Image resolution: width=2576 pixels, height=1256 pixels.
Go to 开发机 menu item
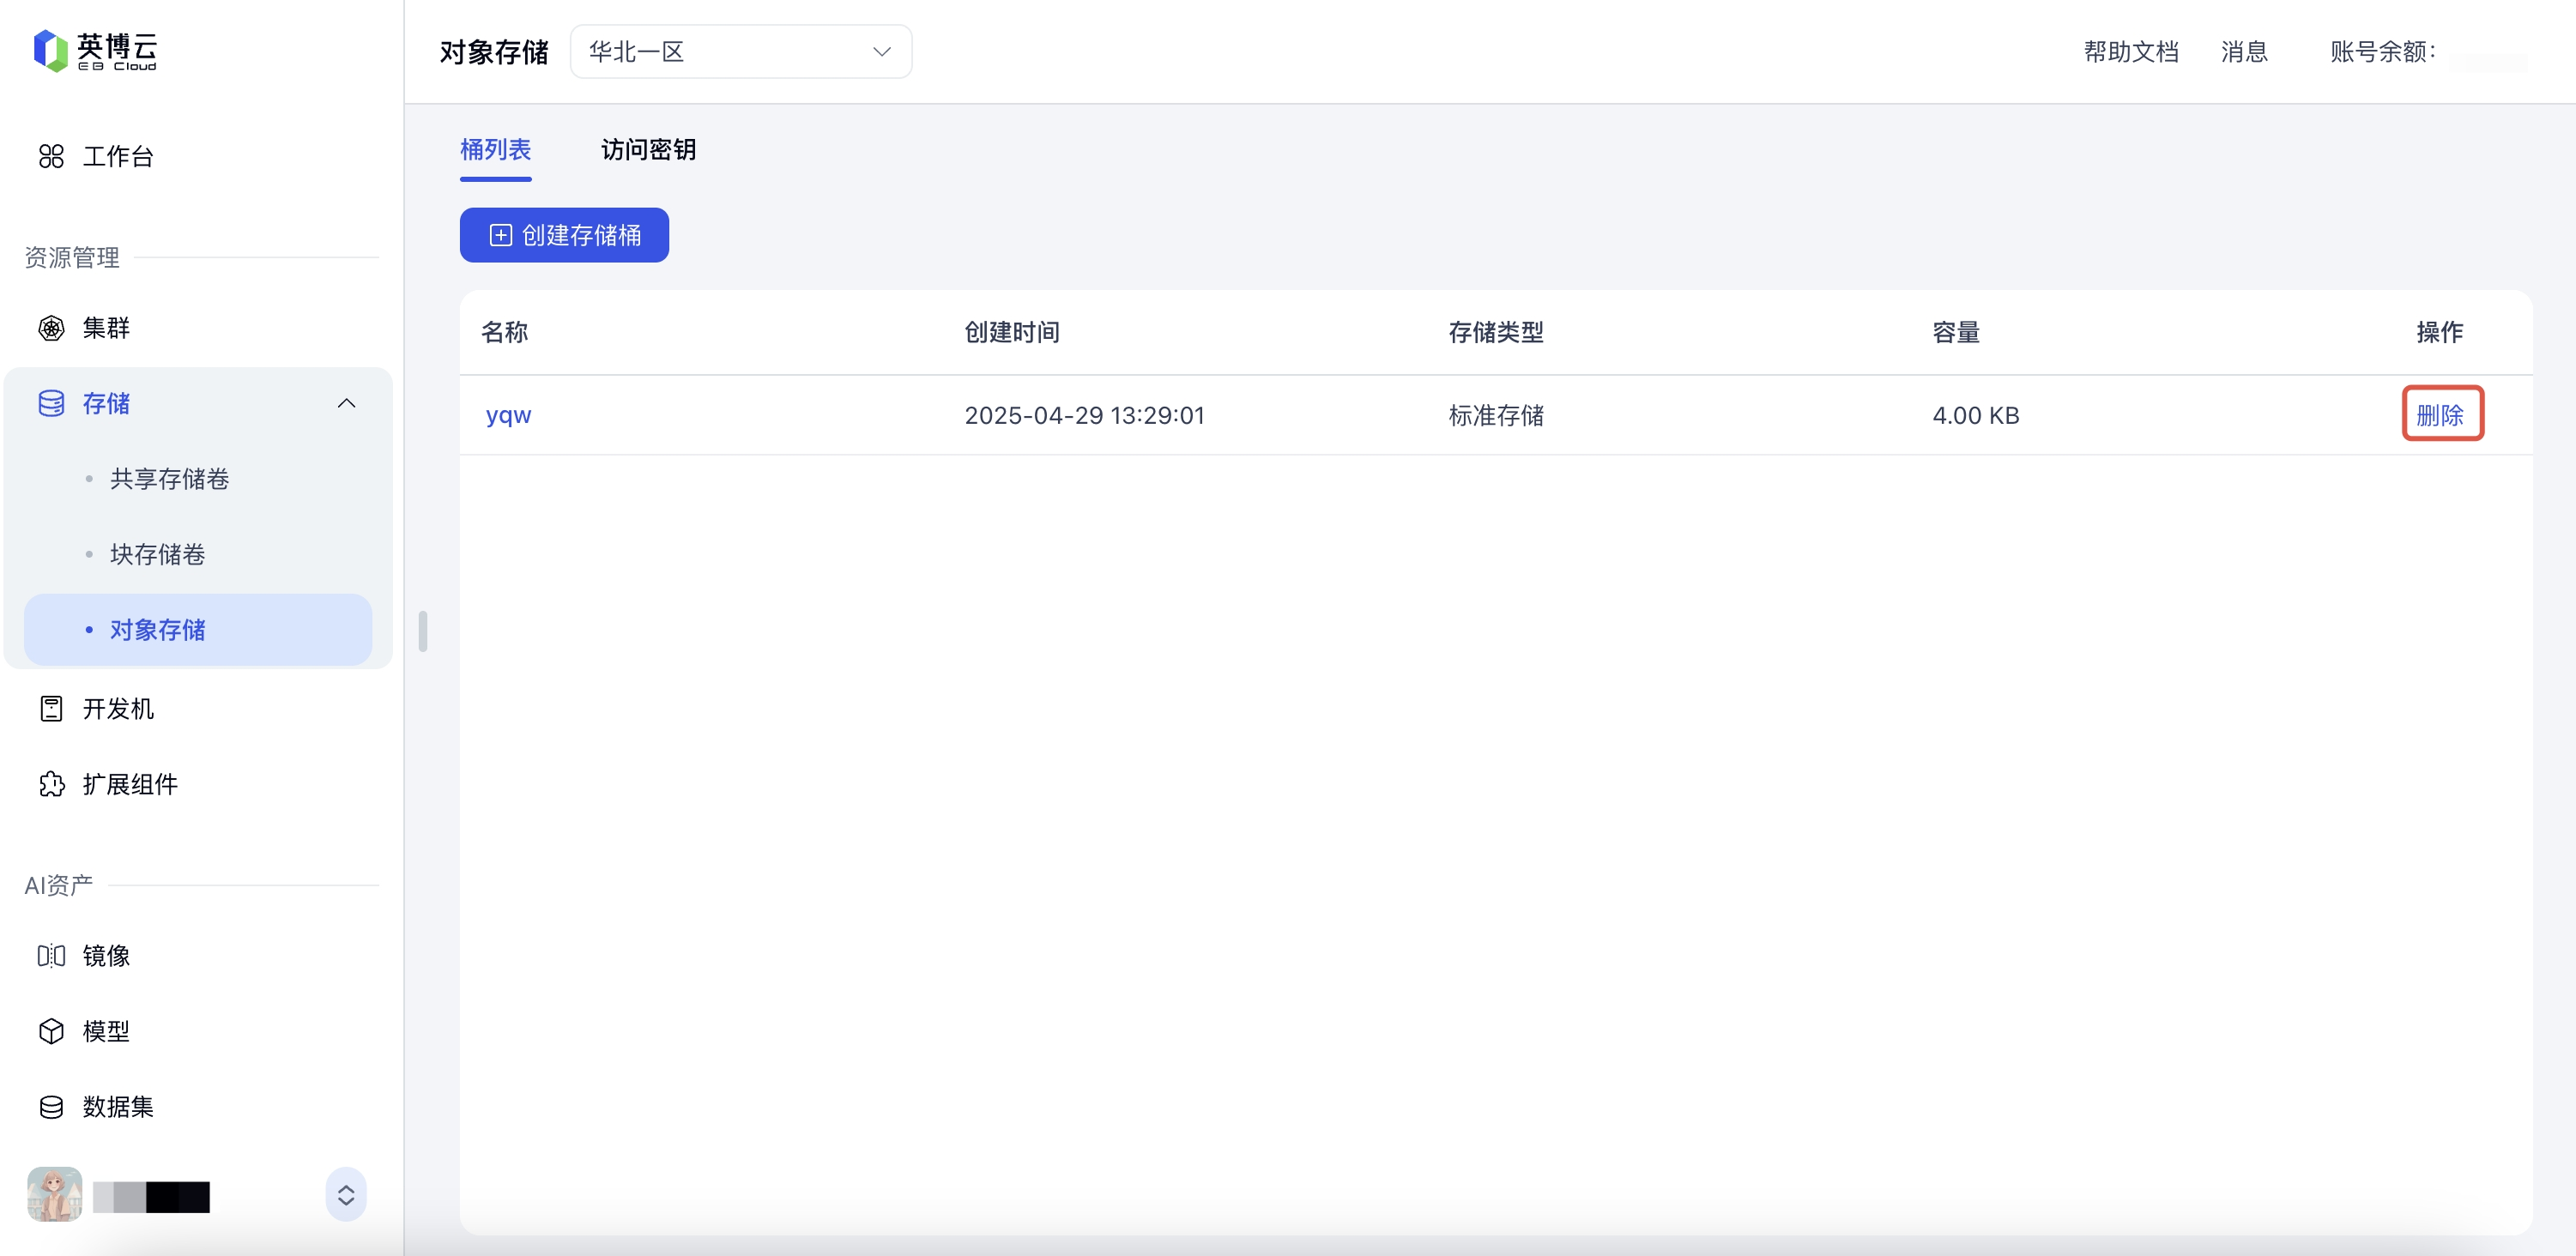tap(118, 708)
